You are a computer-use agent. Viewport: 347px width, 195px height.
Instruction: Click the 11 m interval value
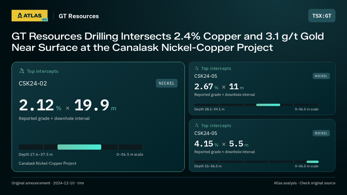236,87
